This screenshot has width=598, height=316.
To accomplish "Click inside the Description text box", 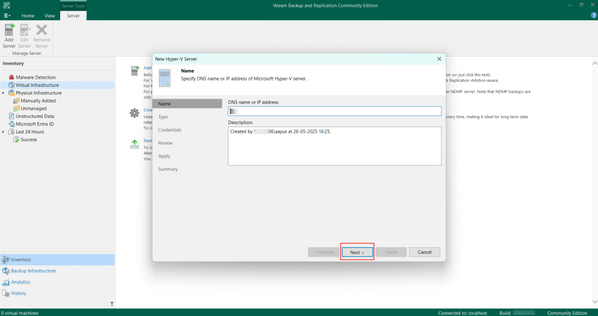I will [x=335, y=146].
